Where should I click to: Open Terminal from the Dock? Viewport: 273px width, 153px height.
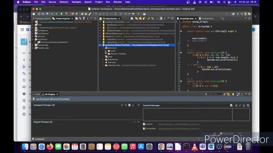click(186, 147)
